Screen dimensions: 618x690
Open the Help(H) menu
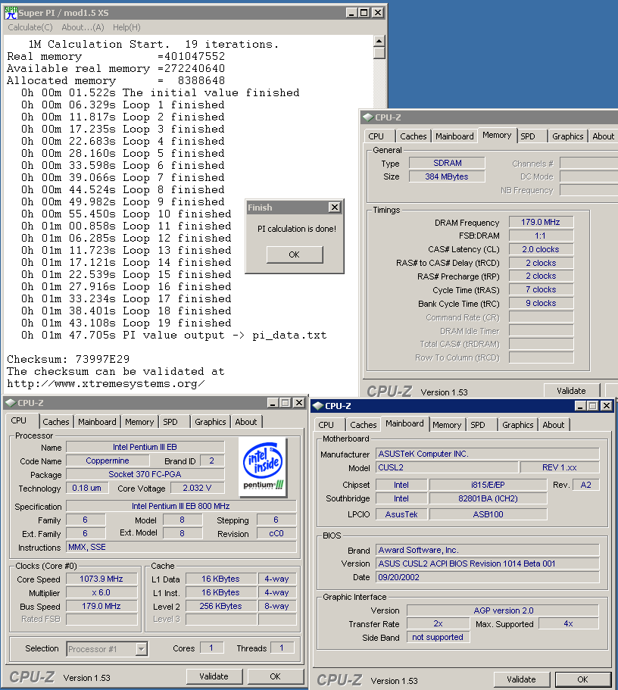[x=126, y=27]
